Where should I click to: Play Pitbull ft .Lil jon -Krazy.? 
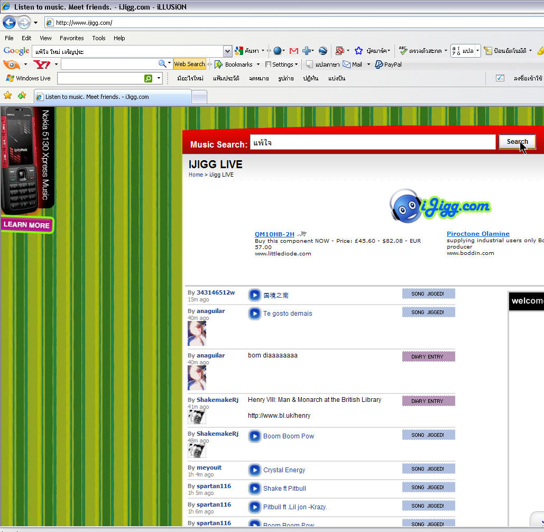[x=254, y=507]
